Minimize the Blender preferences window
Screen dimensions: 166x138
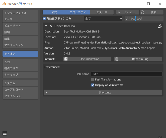pos(137,4)
